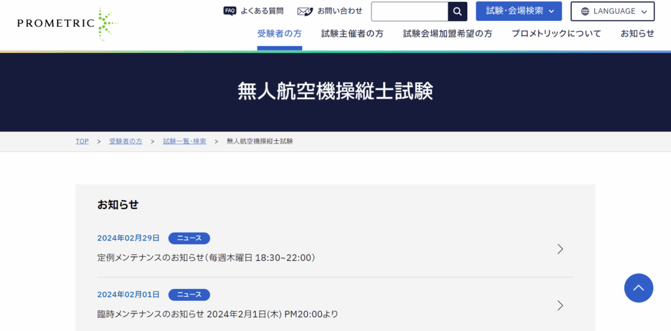
Task: Open the 試験主催者の方 menu
Action: click(352, 34)
